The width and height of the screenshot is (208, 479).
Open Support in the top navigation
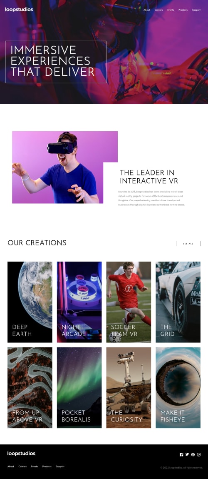(x=196, y=10)
